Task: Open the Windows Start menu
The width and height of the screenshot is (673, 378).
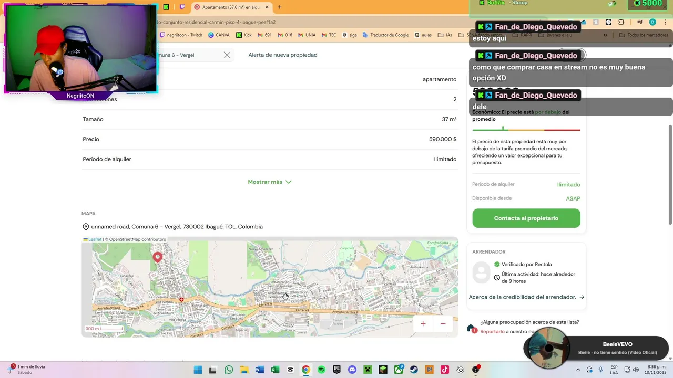Action: pyautogui.click(x=198, y=370)
